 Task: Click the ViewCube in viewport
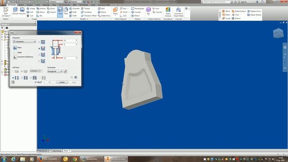[x=278, y=33]
